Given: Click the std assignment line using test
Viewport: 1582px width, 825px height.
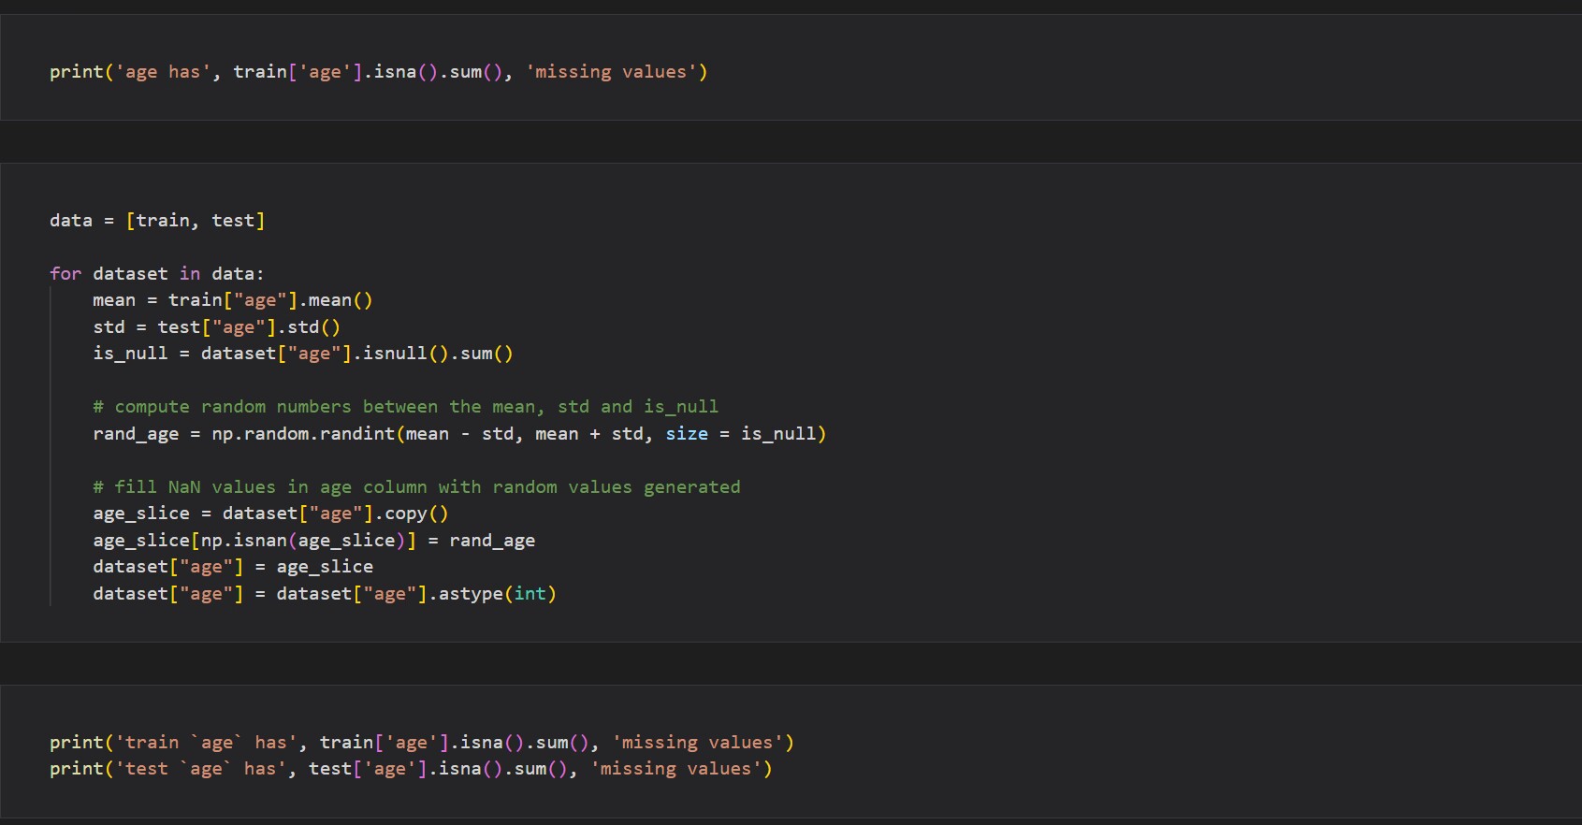Looking at the screenshot, I should (x=216, y=327).
